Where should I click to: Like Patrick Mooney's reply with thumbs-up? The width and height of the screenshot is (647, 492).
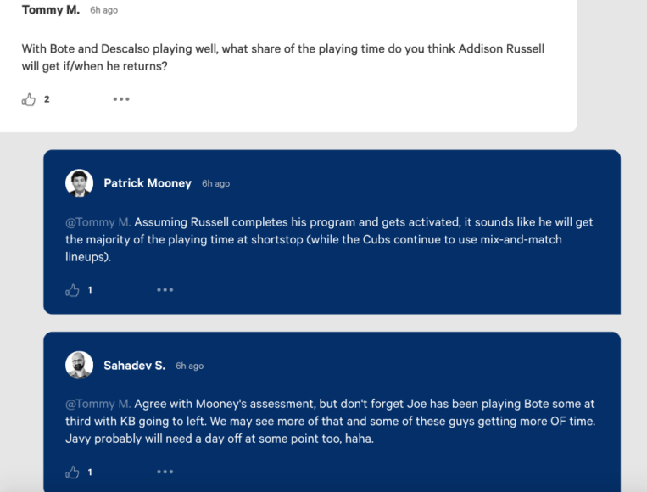coord(73,290)
